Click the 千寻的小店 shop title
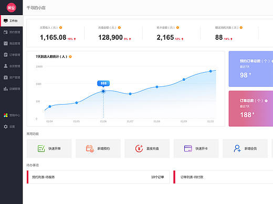 36,8
